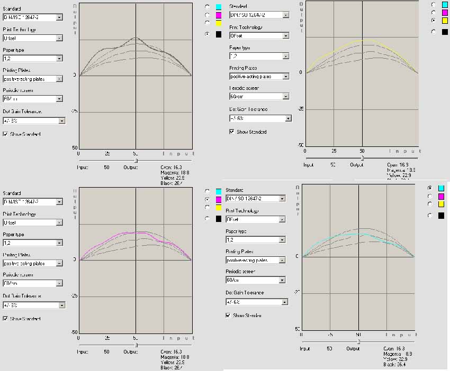This screenshot has height=371, width=450.
Task: Expand Periodic screen dropdown in the black-curve panel
Action: pyautogui.click(x=59, y=99)
